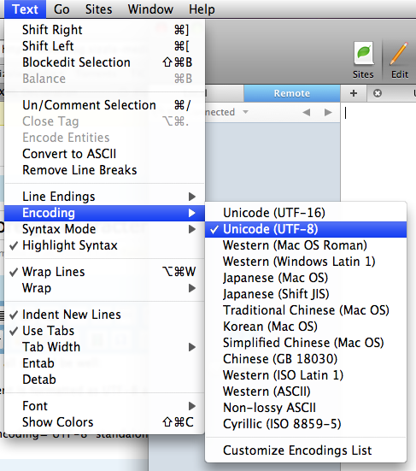
Task: Expand Font submenu
Action: point(104,406)
